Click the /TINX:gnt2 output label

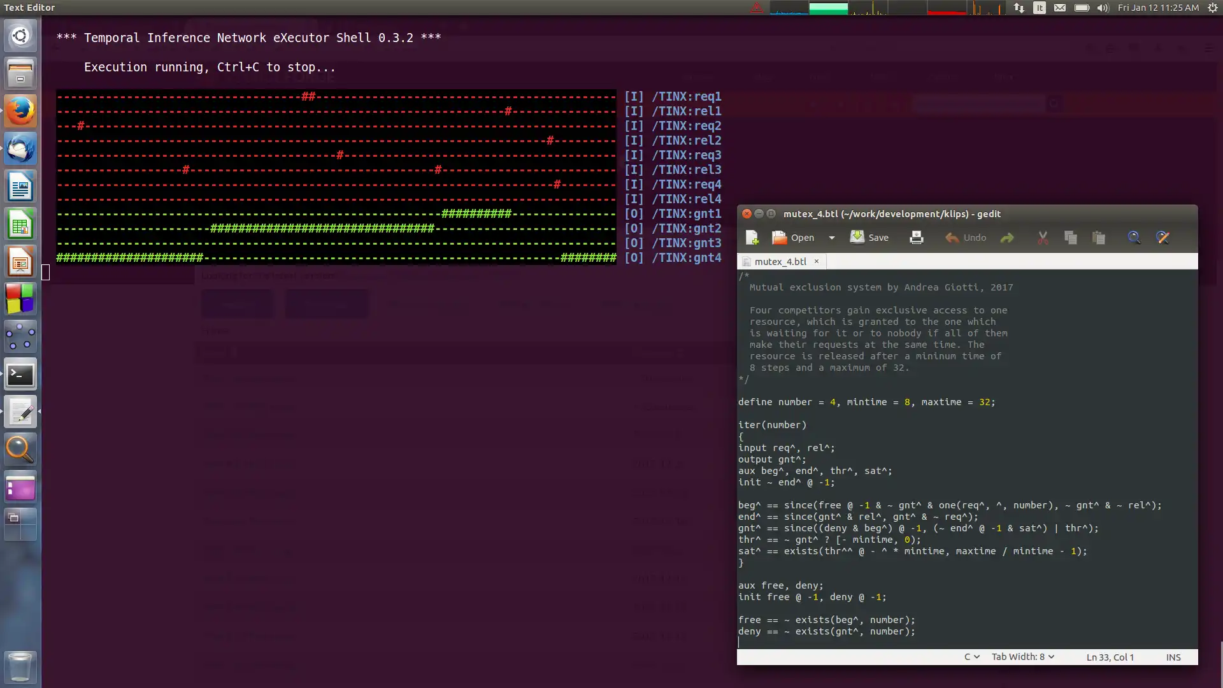coord(686,228)
